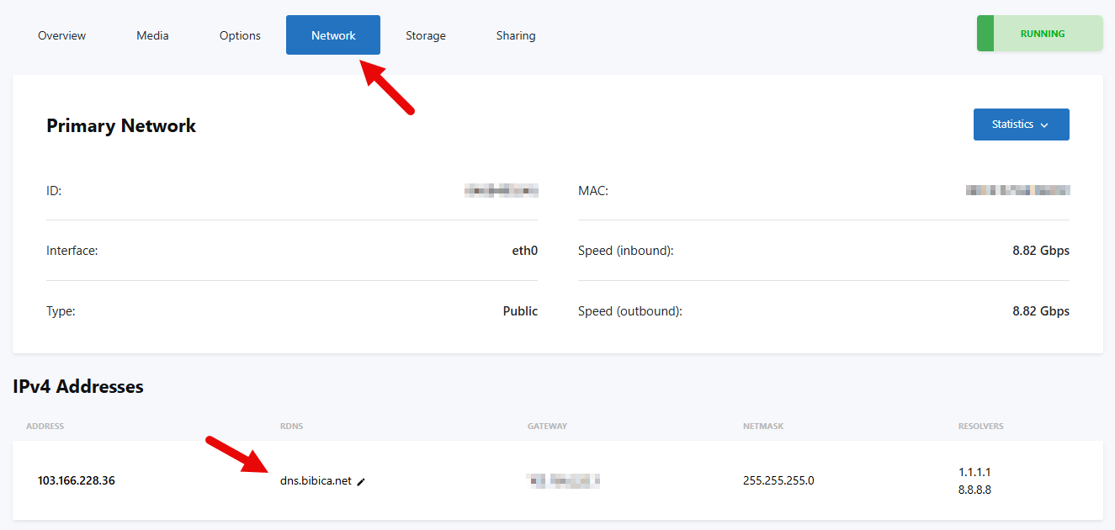
Task: Click the GATEWAY column header
Action: click(547, 427)
